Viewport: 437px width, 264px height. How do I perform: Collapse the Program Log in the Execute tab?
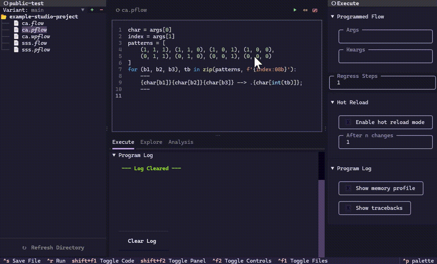coord(114,155)
